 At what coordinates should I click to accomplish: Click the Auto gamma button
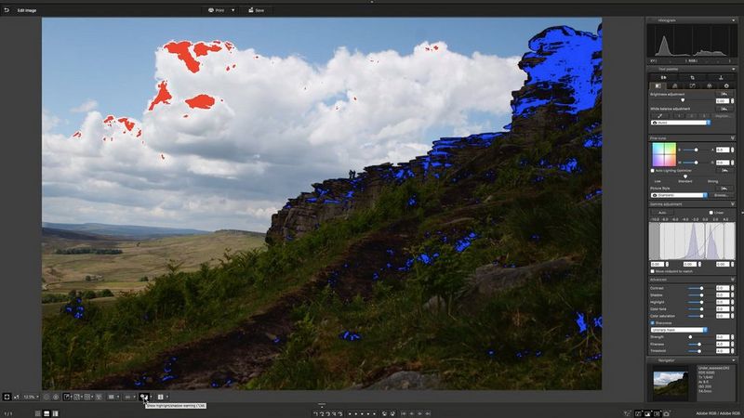pos(662,213)
